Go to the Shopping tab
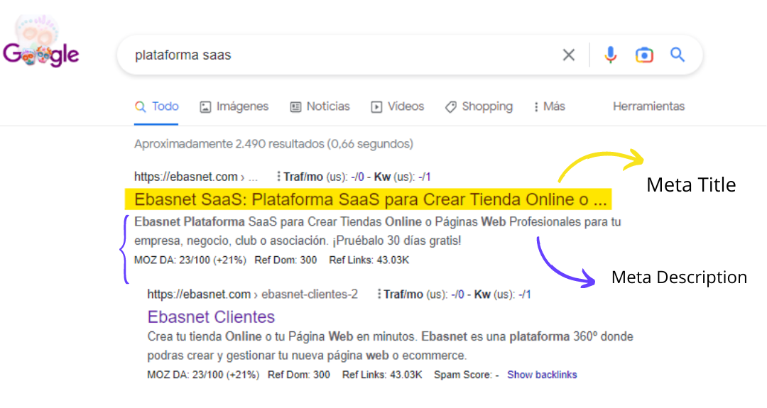Viewport: 767px width, 408px height. click(479, 106)
